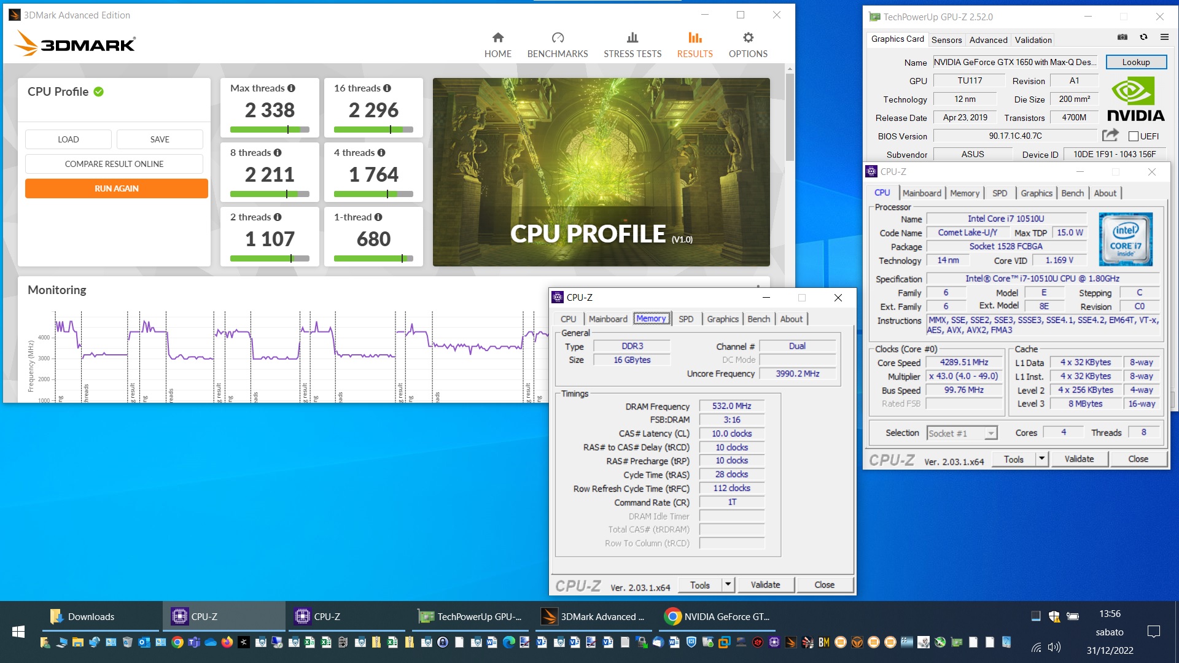The height and width of the screenshot is (663, 1179).
Task: Click Core Speed value 4289.51 MHz
Action: [963, 362]
